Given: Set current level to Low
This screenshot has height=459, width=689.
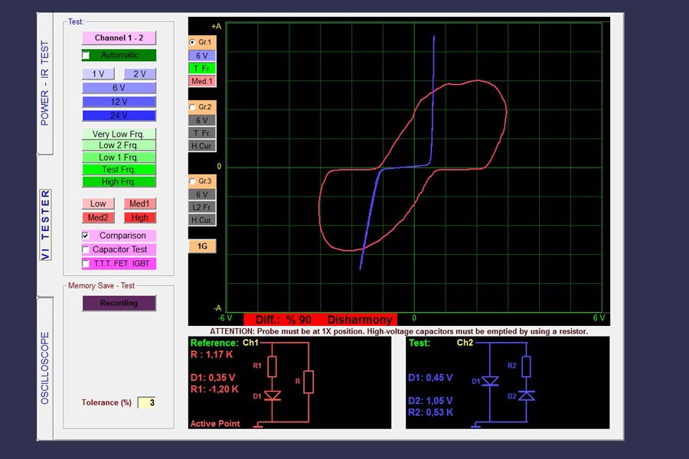Looking at the screenshot, I should (98, 203).
